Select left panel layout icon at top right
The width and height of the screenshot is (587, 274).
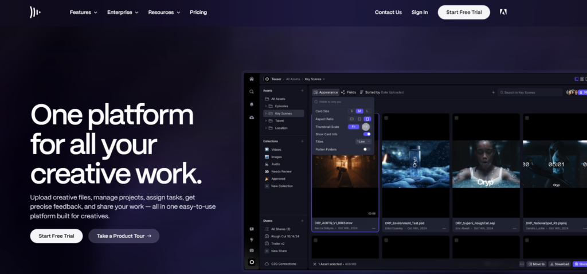[x=577, y=79]
